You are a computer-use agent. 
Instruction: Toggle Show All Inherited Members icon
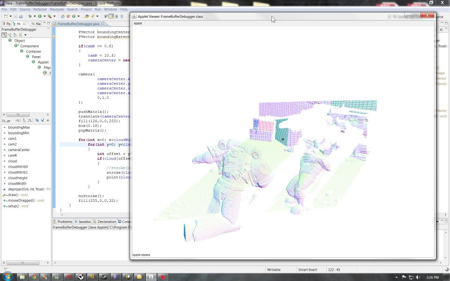[24, 120]
